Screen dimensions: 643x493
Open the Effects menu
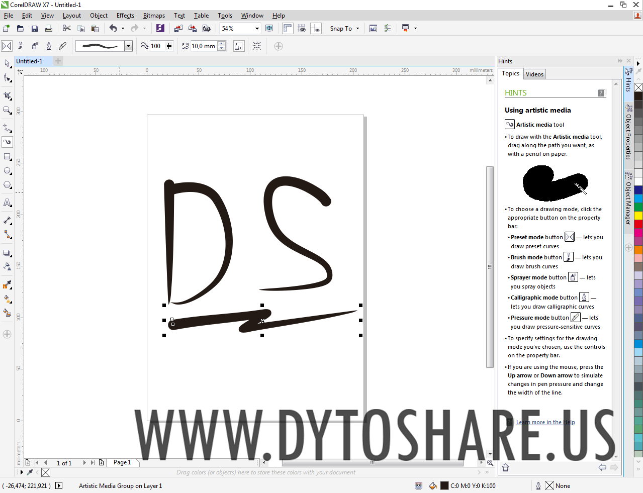tap(125, 16)
